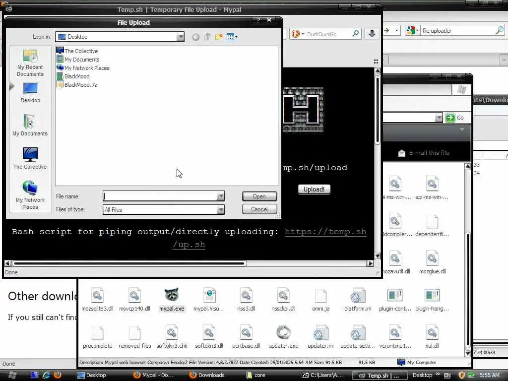The height and width of the screenshot is (381, 508).
Task: Select The Collective in the places bar
Action: tap(30, 158)
